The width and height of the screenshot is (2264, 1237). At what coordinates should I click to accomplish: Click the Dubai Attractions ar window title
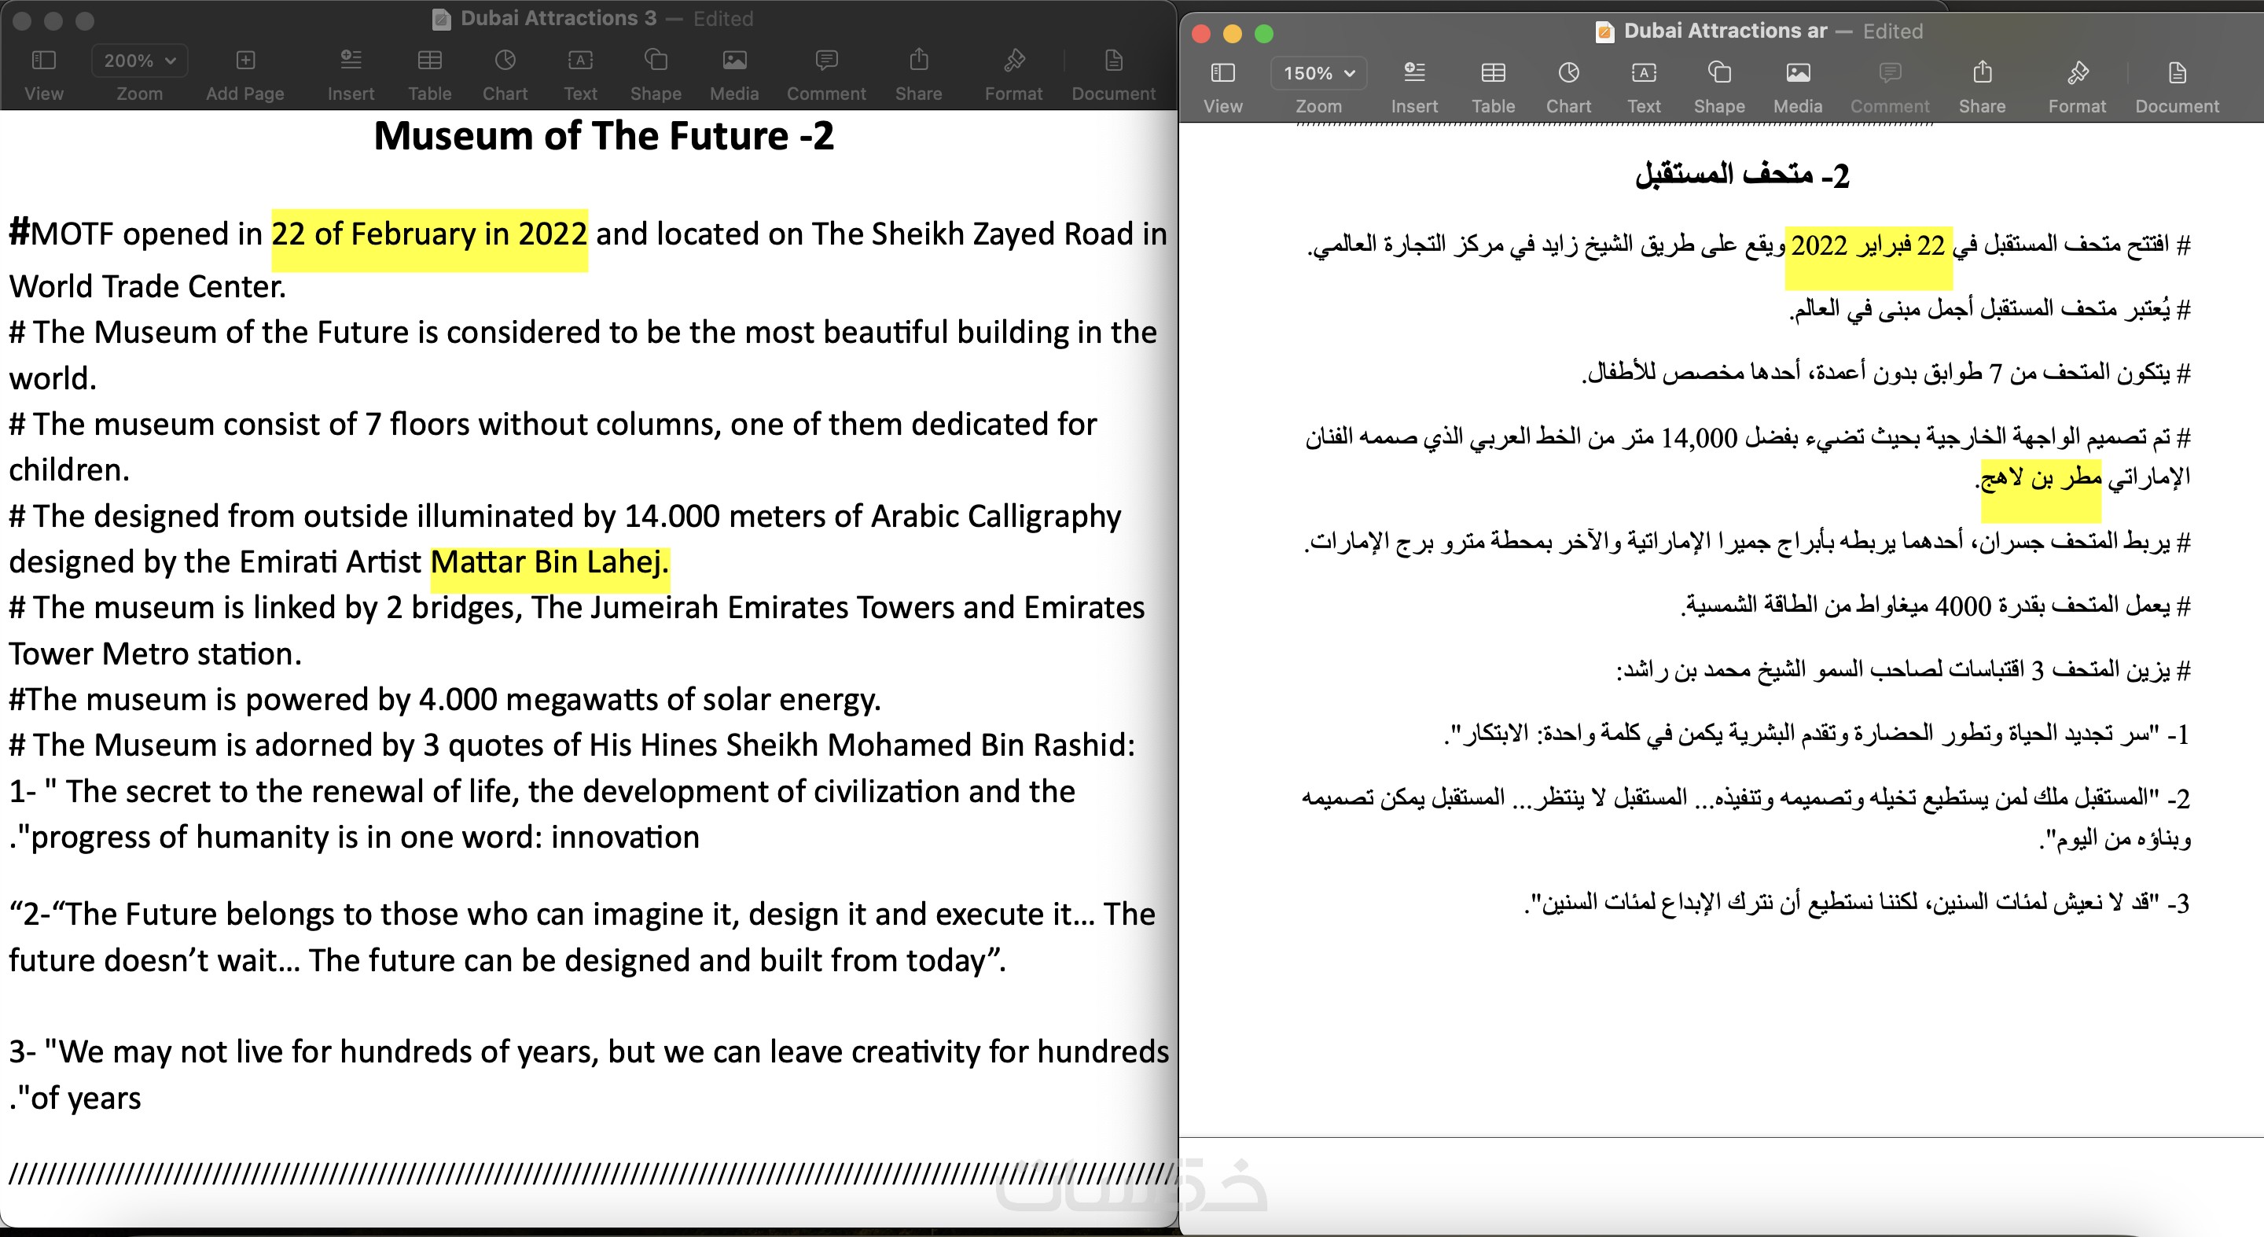(1726, 31)
